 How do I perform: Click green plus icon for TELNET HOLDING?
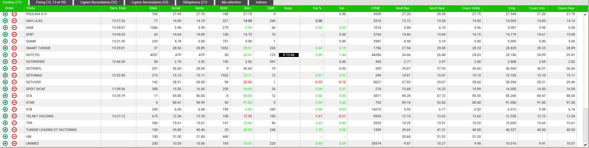coord(5,116)
